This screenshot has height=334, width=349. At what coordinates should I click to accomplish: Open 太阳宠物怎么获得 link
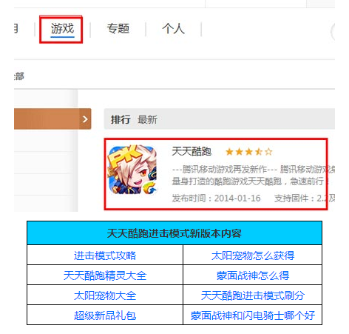tap(253, 255)
